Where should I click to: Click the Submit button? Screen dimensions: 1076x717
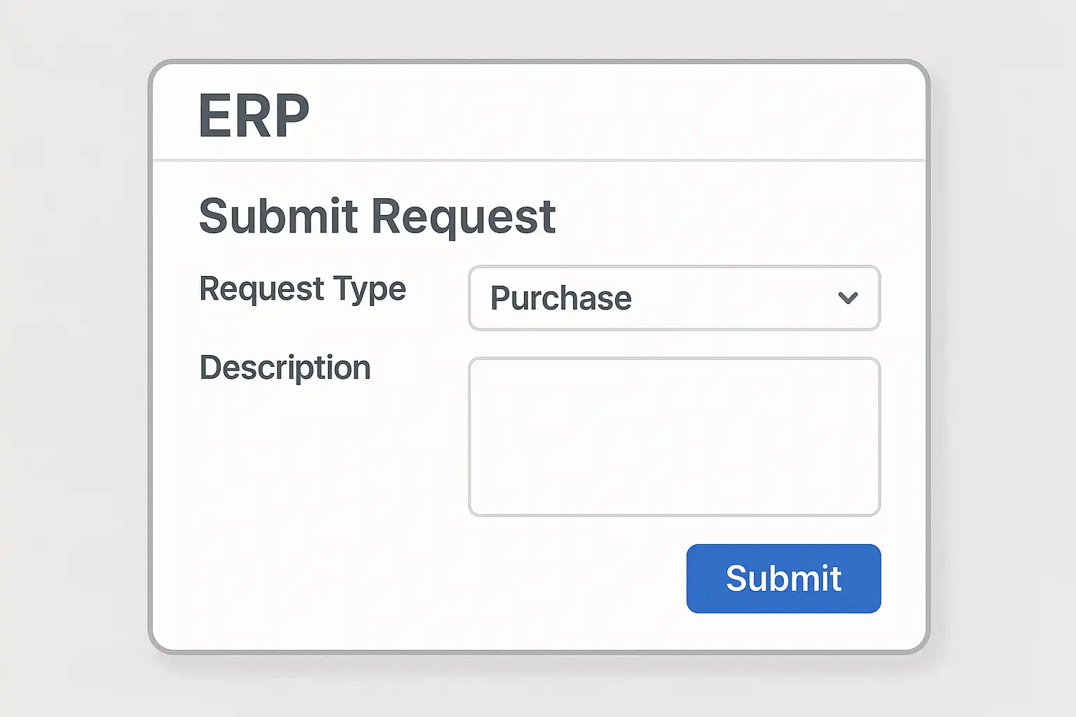click(x=783, y=578)
